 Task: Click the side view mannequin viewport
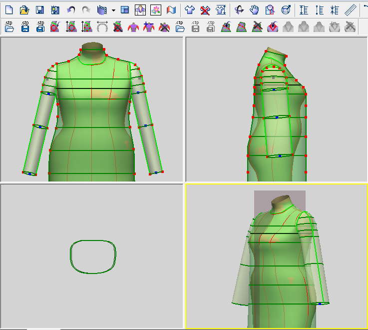point(276,110)
